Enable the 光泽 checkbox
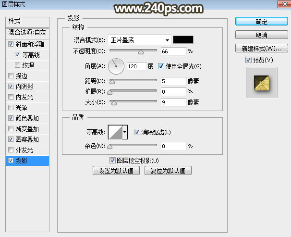Image resolution: width=291 pixels, height=237 pixels. (11, 107)
